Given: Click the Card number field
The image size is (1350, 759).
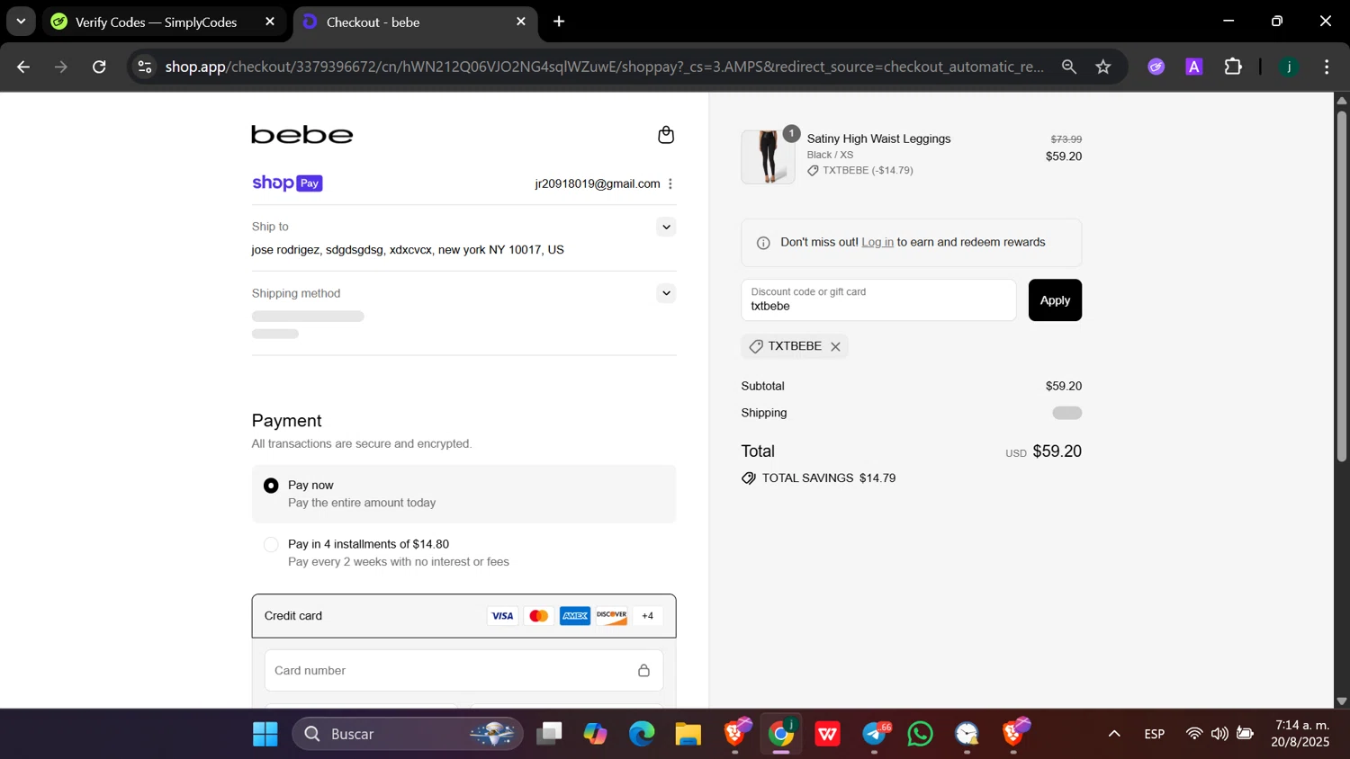Looking at the screenshot, I should pos(463,671).
